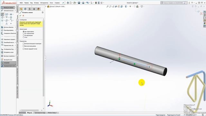The height and width of the screenshot is (116, 206).
Task: Select 'Как нарисовано' orientation radio button
Action: (23, 32)
